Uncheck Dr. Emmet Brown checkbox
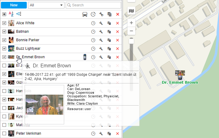The height and width of the screenshot is (138, 219). (4, 57)
